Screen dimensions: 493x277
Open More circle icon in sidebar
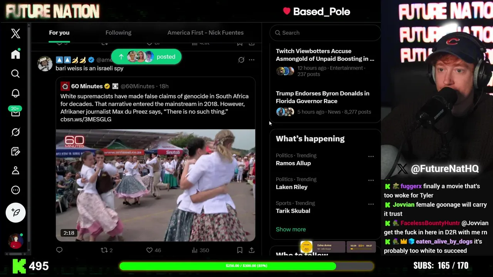tap(15, 190)
